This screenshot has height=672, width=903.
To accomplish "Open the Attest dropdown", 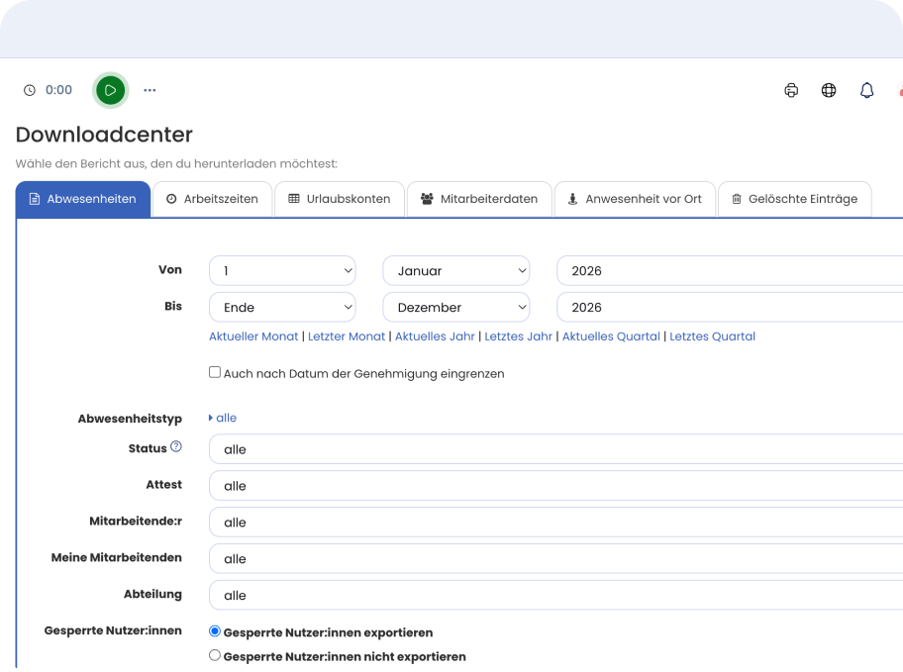I will click(x=555, y=486).
